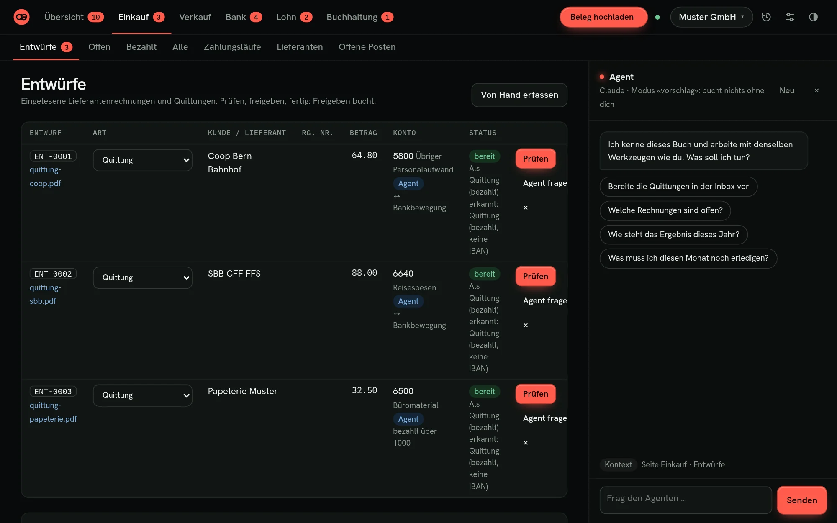The image size is (837, 523).
Task: Open the Art dropdown for ENT-0003
Action: (x=143, y=395)
